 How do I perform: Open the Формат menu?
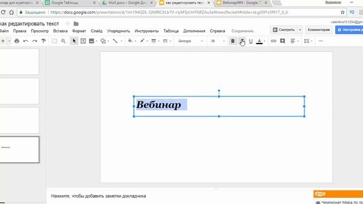79,31
